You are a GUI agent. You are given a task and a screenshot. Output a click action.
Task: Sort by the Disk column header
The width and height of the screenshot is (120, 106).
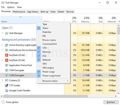coord(97,20)
